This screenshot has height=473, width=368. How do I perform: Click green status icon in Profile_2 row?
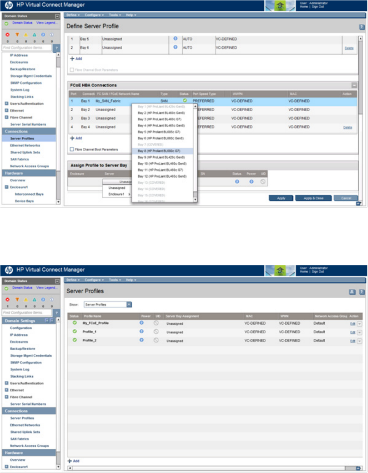[x=75, y=340]
